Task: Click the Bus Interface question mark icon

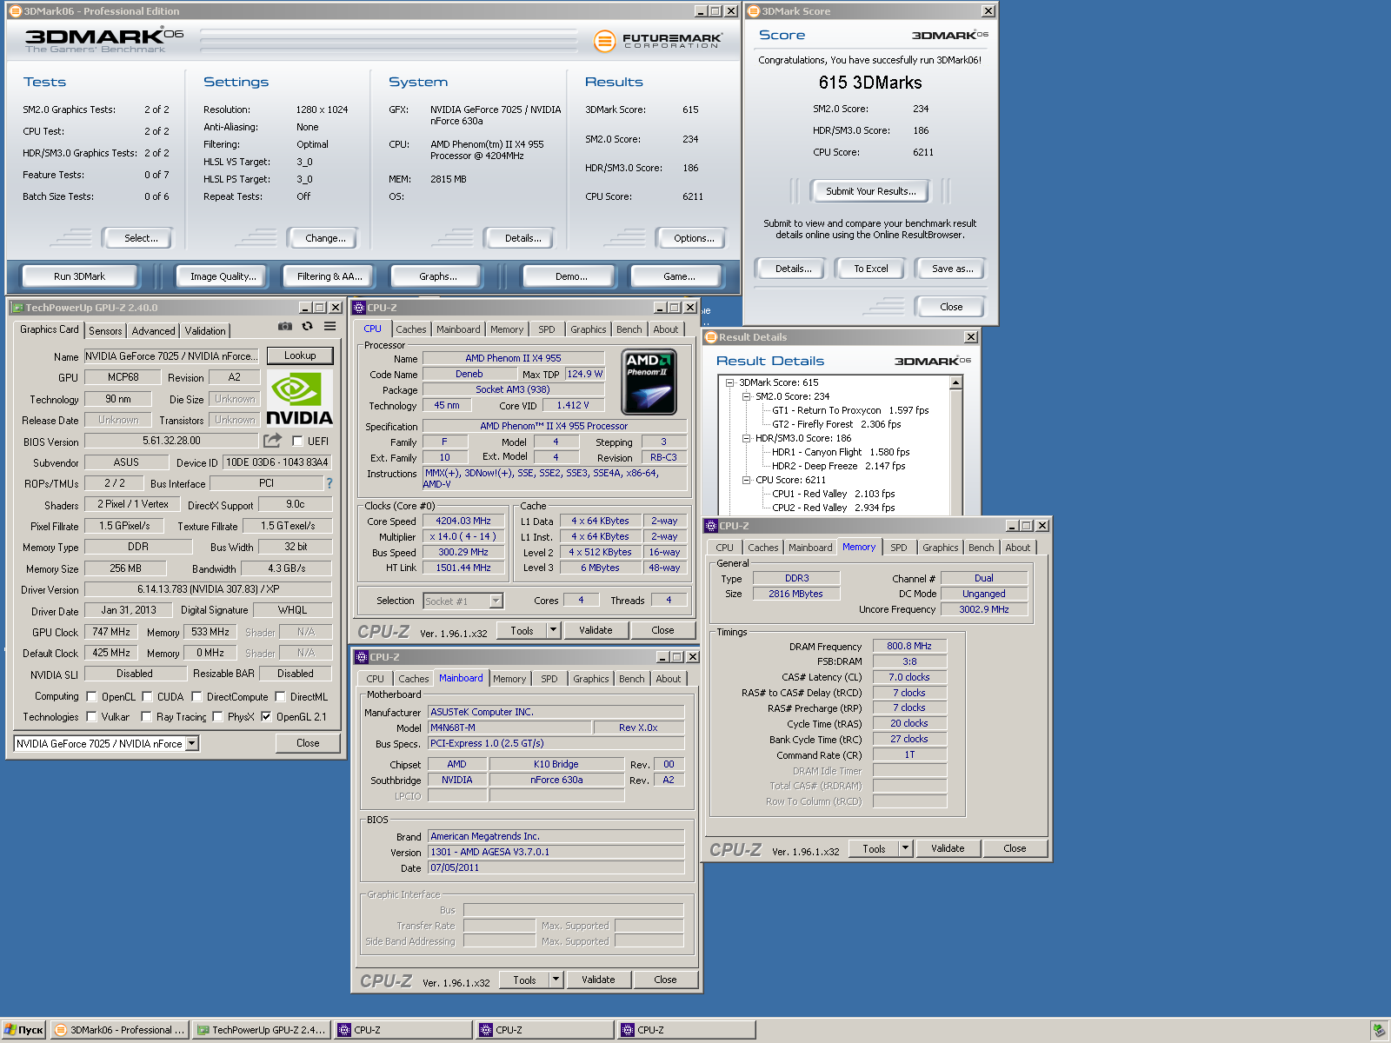Action: [329, 483]
